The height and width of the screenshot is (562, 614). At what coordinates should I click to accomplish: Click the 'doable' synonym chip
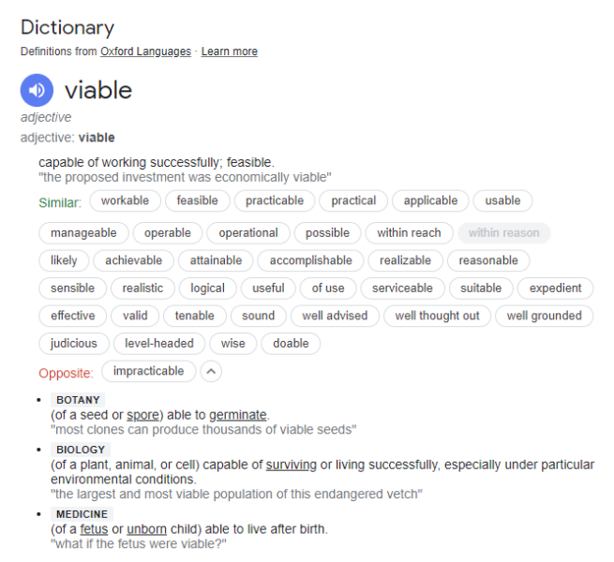[291, 344]
